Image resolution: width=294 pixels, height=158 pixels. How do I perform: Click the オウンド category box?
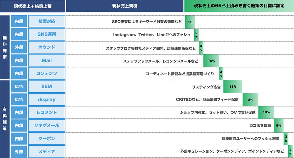47,47
